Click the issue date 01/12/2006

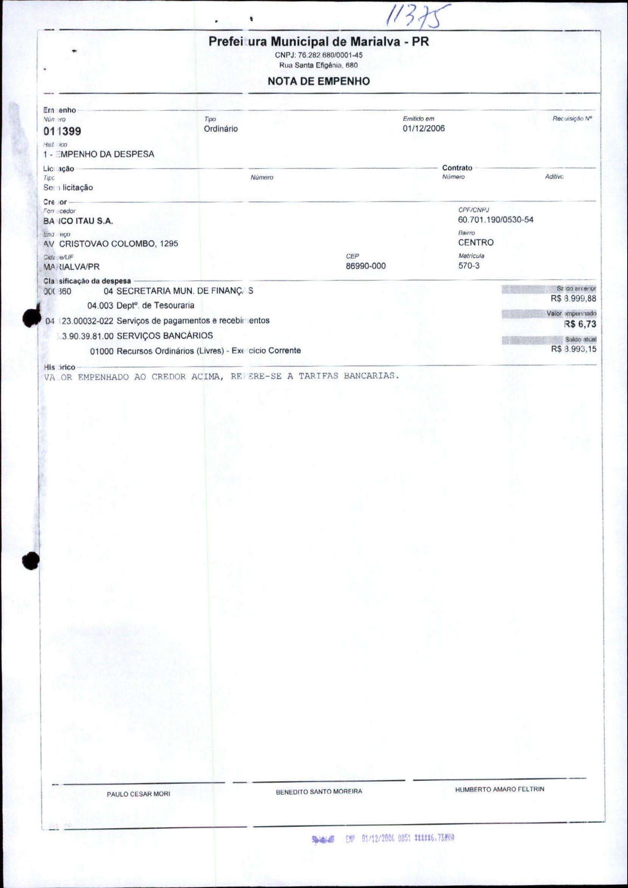423,128
